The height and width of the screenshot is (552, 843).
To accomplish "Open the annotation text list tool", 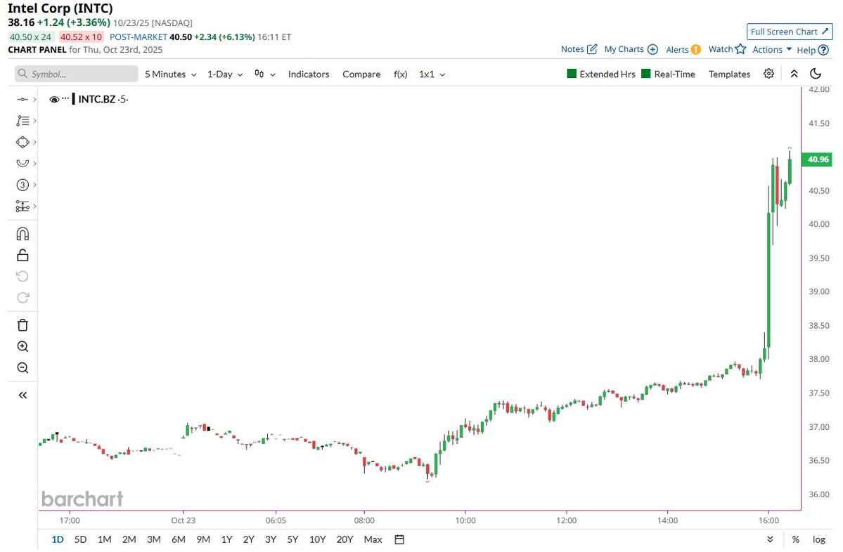I will (22, 121).
